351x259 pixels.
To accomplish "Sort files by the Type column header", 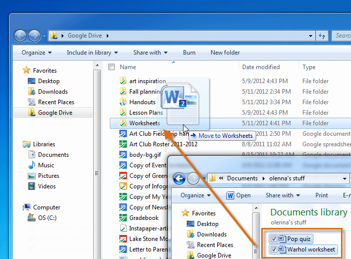I will coord(309,67).
